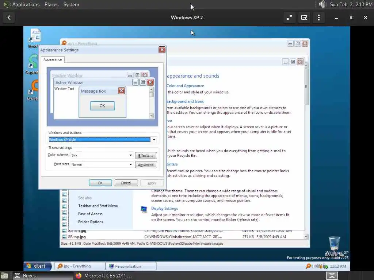Viewport: 374px width, 280px height.
Task: Open the keyboard shortcuts icon in Boxes
Action: [x=304, y=17]
